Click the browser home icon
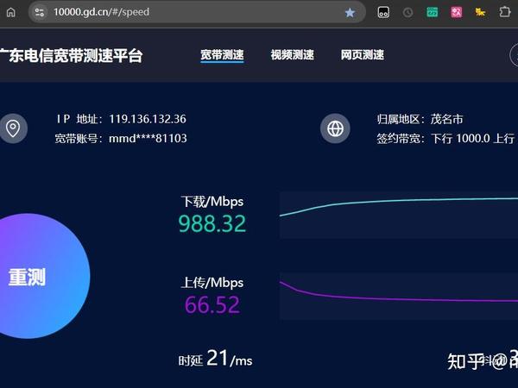The image size is (518, 388). (x=11, y=13)
